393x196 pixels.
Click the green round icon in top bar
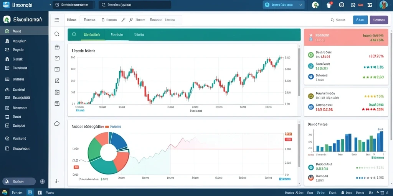pyautogui.click(x=315, y=5)
